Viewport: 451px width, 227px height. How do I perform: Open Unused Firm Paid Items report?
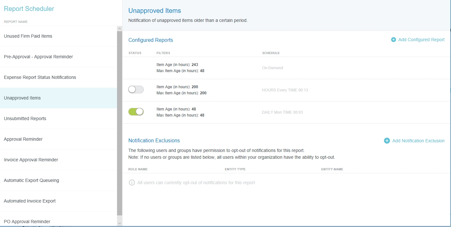(28, 36)
